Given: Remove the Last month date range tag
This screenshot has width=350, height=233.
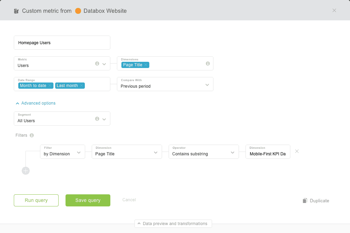Looking at the screenshot, I should 81,86.
